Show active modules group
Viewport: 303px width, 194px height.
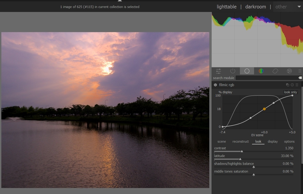233,71
